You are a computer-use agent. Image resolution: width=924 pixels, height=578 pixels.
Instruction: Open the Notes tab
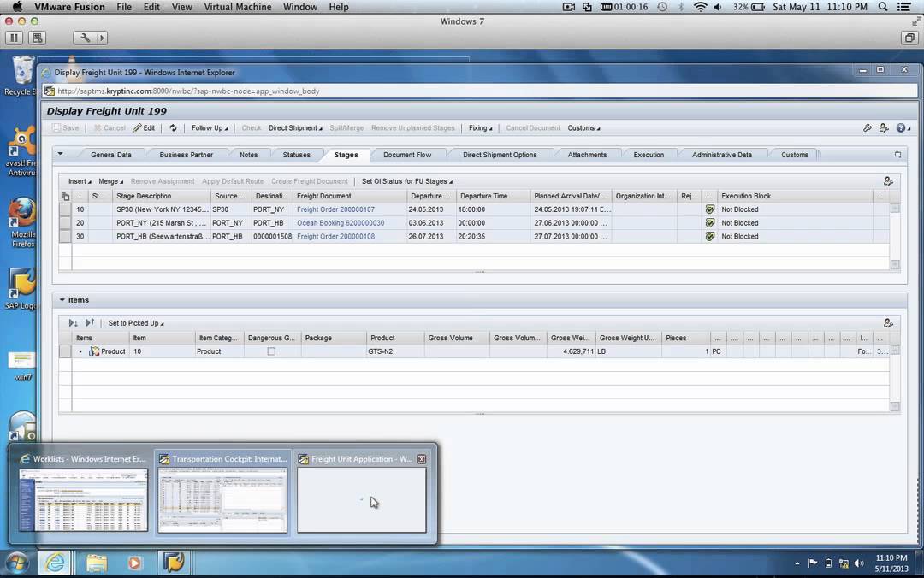249,155
